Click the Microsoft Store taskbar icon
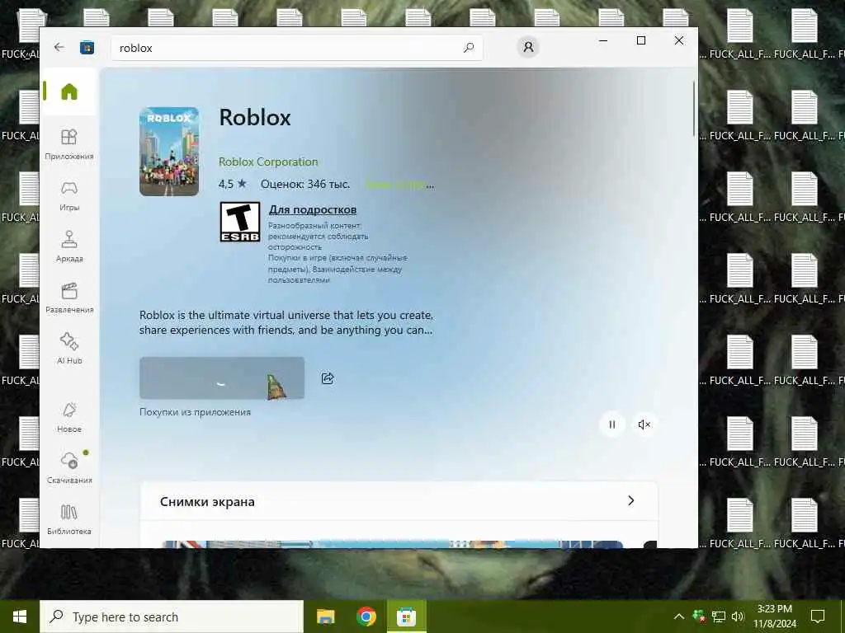 406,617
